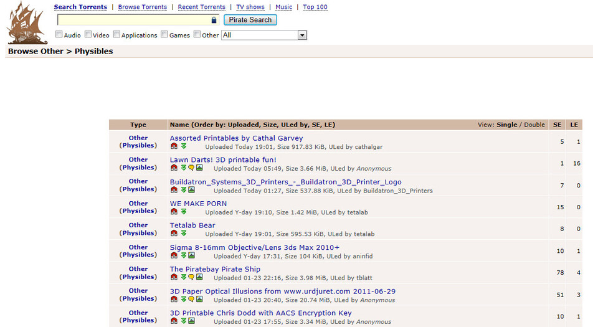Click green download arrow for Assorted Printables
The height and width of the screenshot is (327, 593).
(183, 146)
